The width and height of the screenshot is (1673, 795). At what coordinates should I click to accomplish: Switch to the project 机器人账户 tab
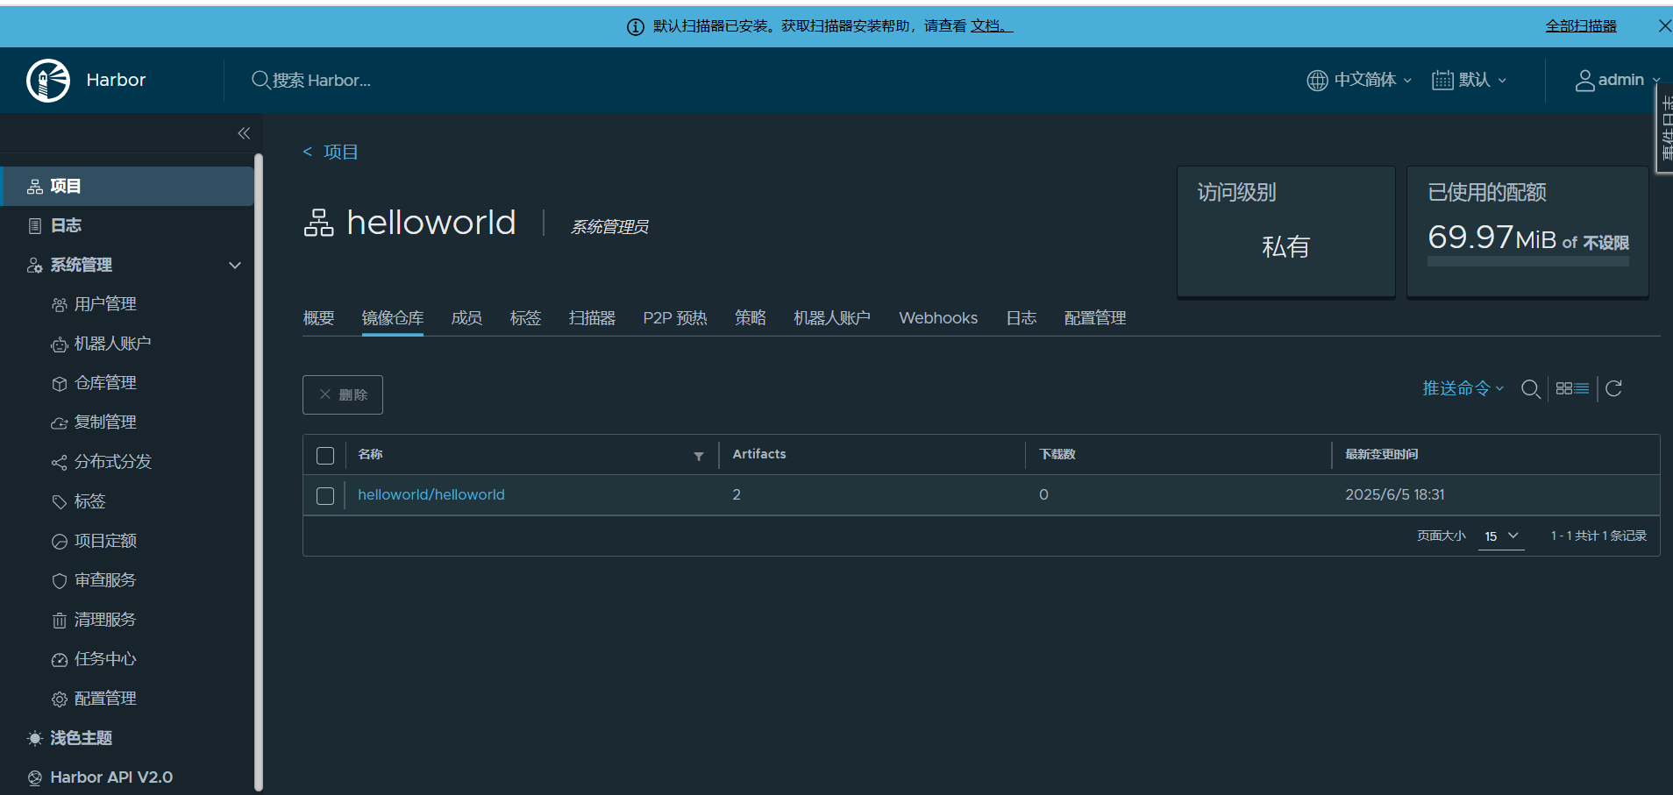pos(832,318)
